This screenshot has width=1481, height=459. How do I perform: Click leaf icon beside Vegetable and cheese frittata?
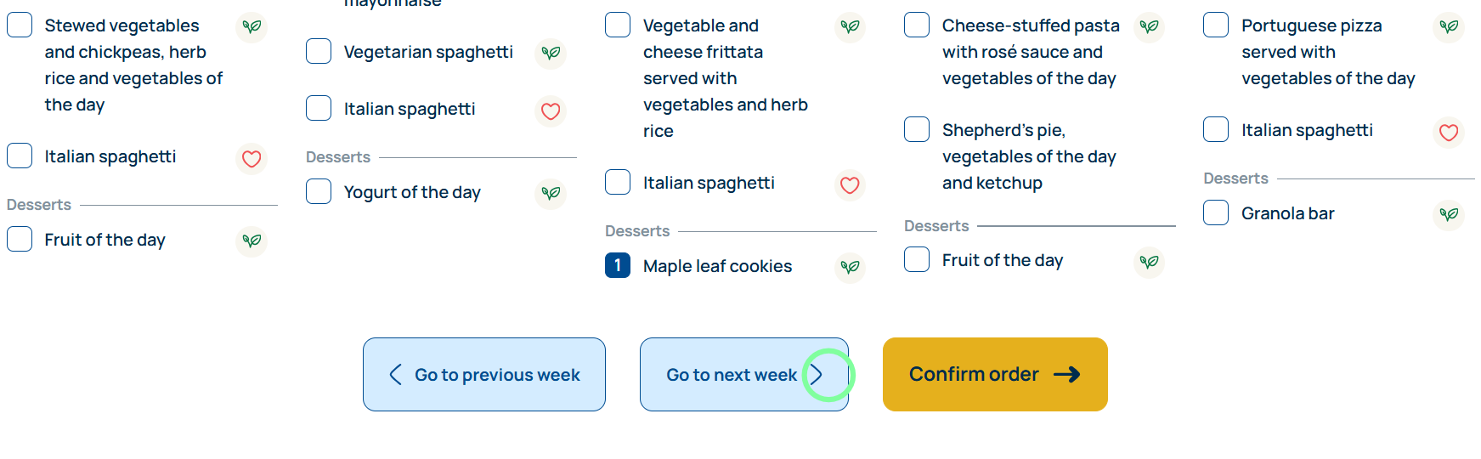(x=850, y=26)
